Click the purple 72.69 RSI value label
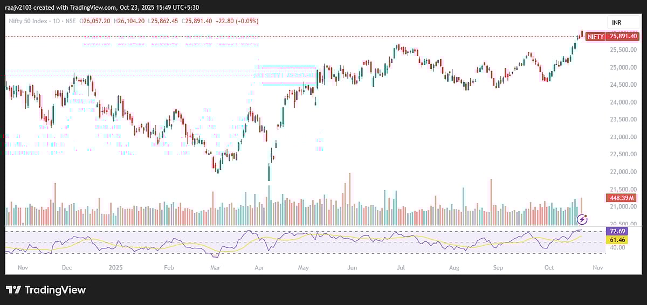The image size is (647, 305). tap(618, 231)
